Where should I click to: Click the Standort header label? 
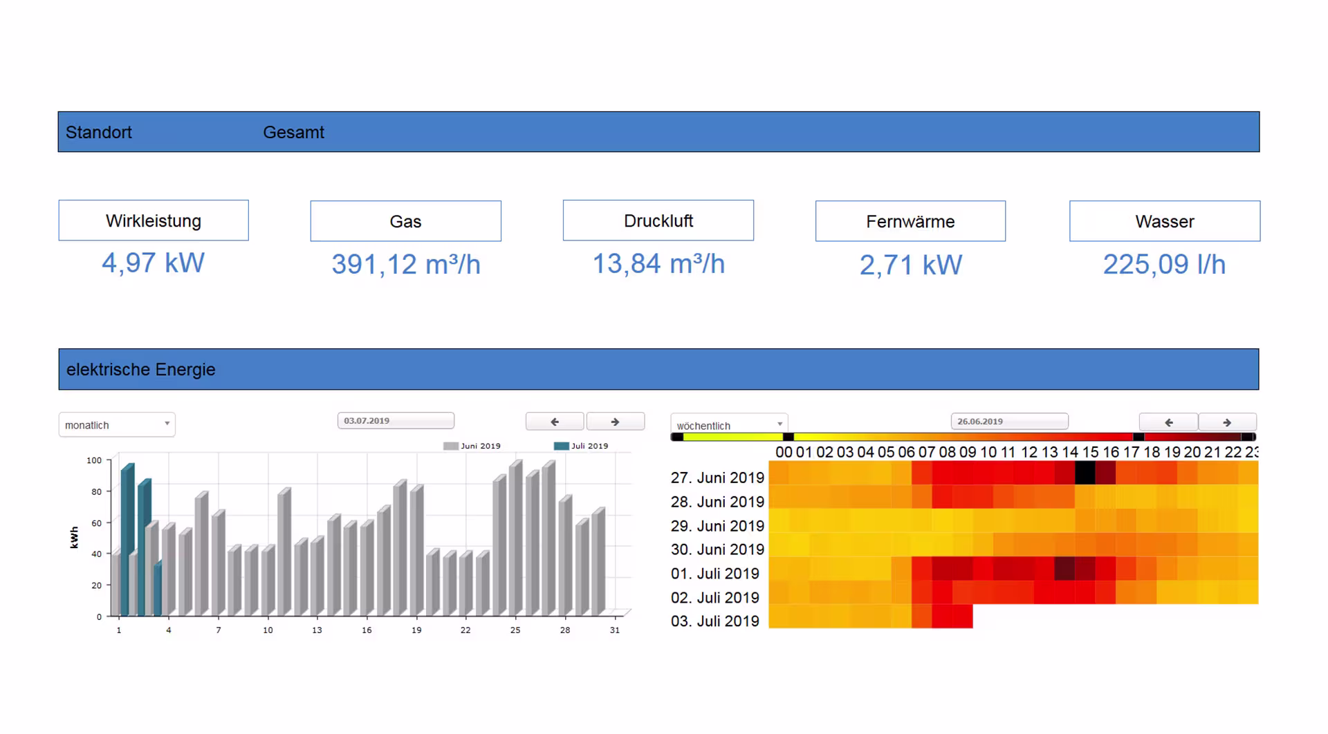pos(98,132)
